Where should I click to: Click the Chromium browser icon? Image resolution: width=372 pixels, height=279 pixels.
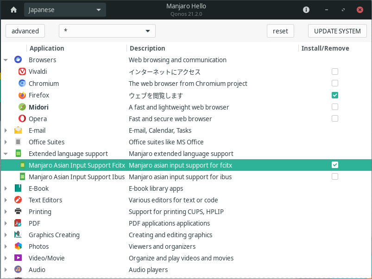click(x=22, y=84)
